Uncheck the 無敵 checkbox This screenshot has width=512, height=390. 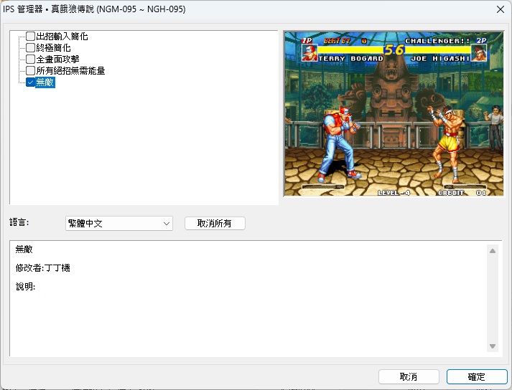(x=30, y=82)
